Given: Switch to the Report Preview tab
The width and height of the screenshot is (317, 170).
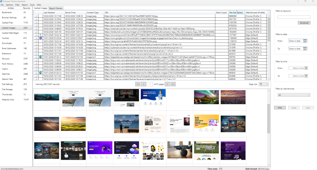Looking at the screenshot, I should [x=56, y=8].
